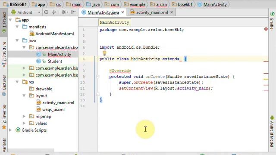
Task: Open the Android Model tool window tab
Action: tap(272, 131)
